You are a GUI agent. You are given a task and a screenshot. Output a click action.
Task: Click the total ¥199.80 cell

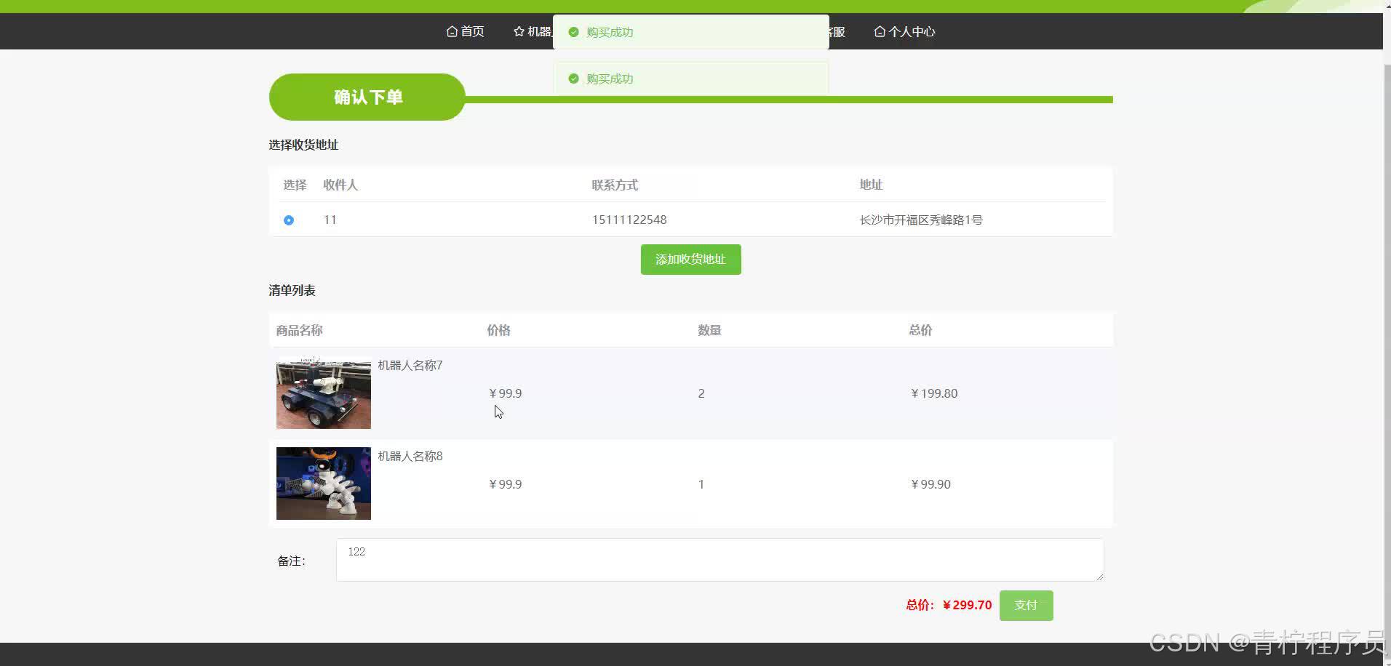point(934,393)
